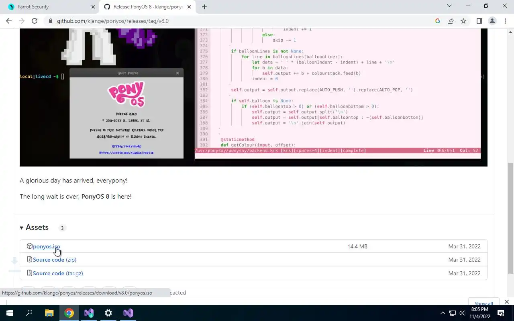Open network status in system tray

[453, 313]
